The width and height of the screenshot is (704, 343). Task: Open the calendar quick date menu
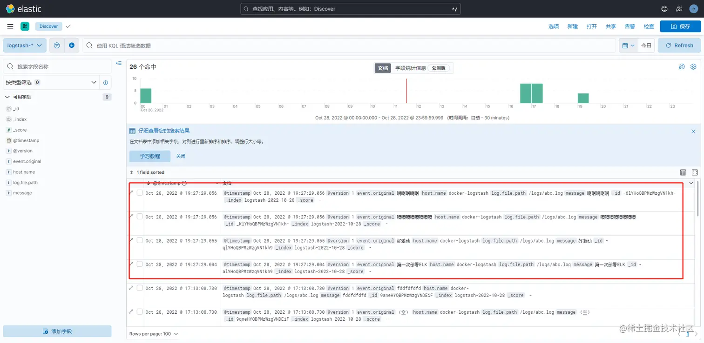(628, 46)
